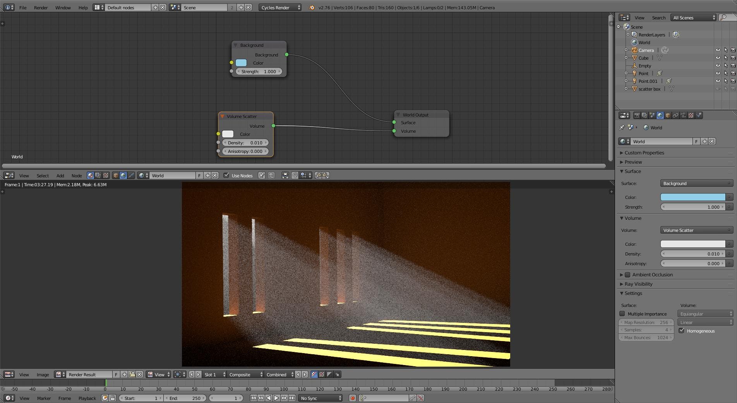Open the Render properties camera tab
Screen dimensions: 737x403
637,115
